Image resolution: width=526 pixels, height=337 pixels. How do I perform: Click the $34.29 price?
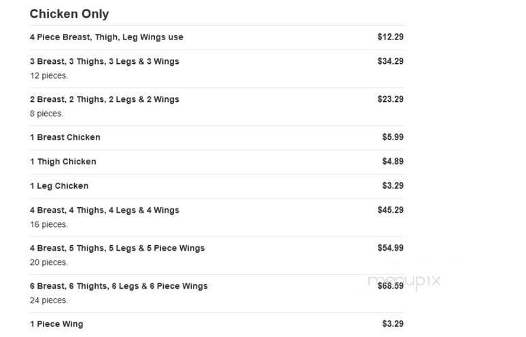pyautogui.click(x=390, y=62)
